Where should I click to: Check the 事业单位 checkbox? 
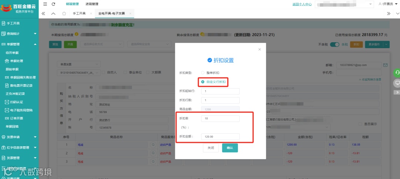point(125,73)
